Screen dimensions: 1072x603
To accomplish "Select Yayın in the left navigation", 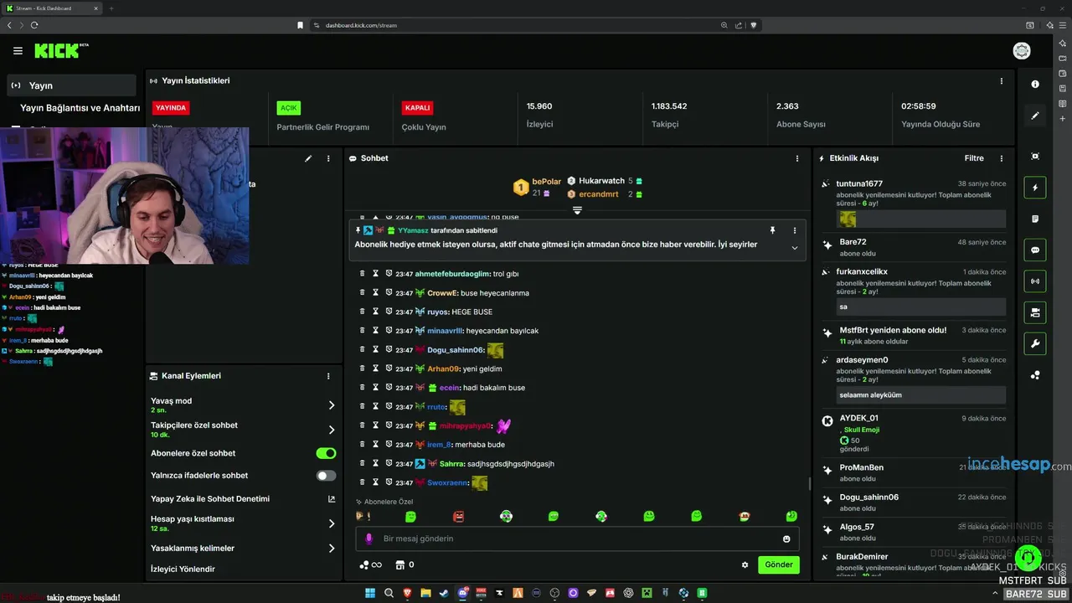I will (x=71, y=85).
